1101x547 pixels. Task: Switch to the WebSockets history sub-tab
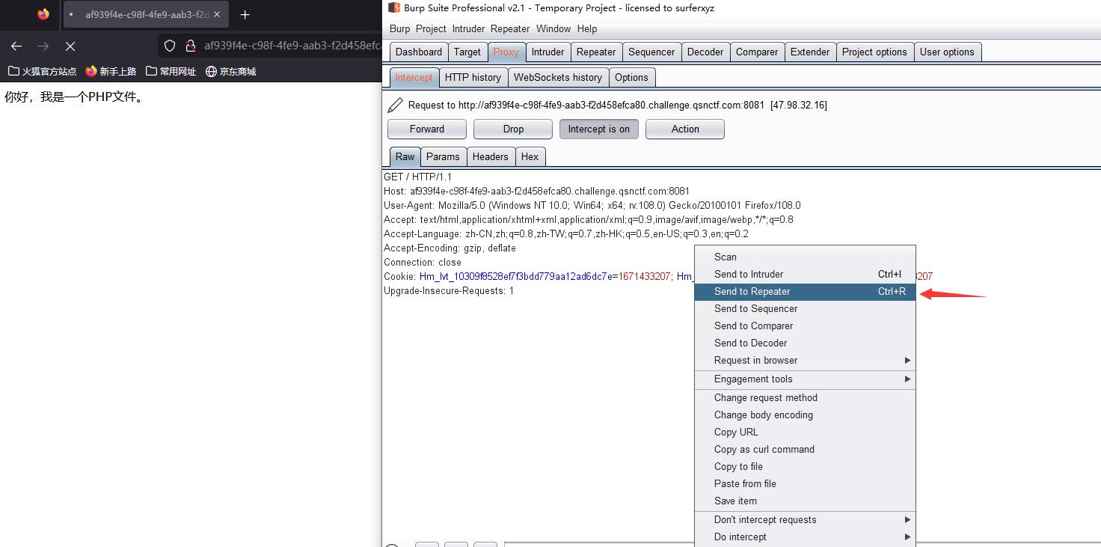pyautogui.click(x=558, y=77)
